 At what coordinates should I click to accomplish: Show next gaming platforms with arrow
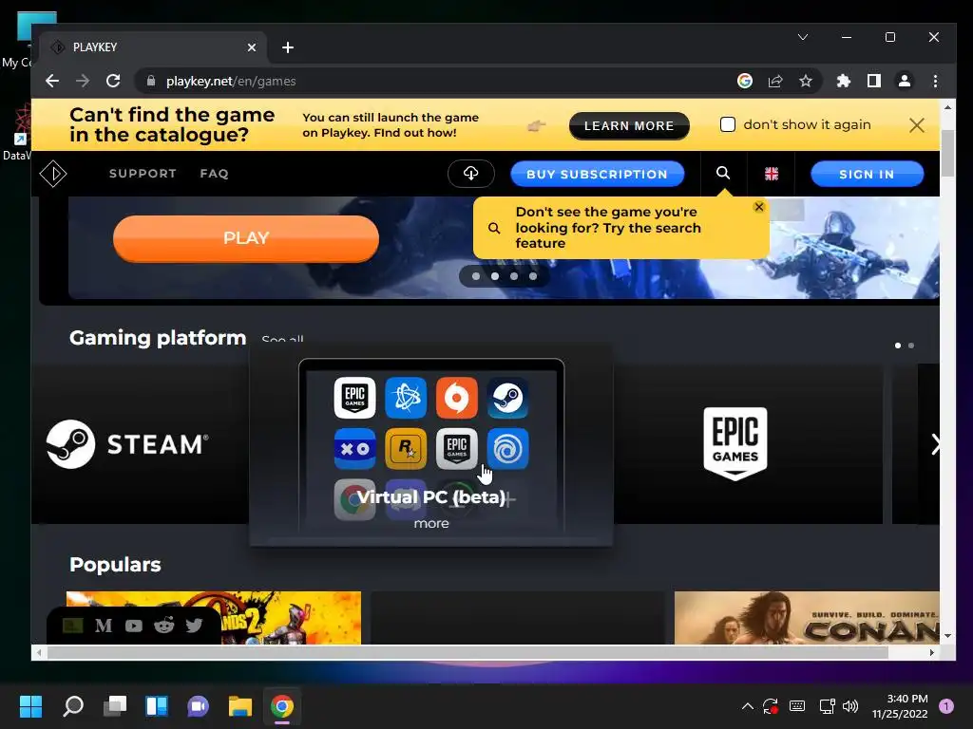point(935,444)
